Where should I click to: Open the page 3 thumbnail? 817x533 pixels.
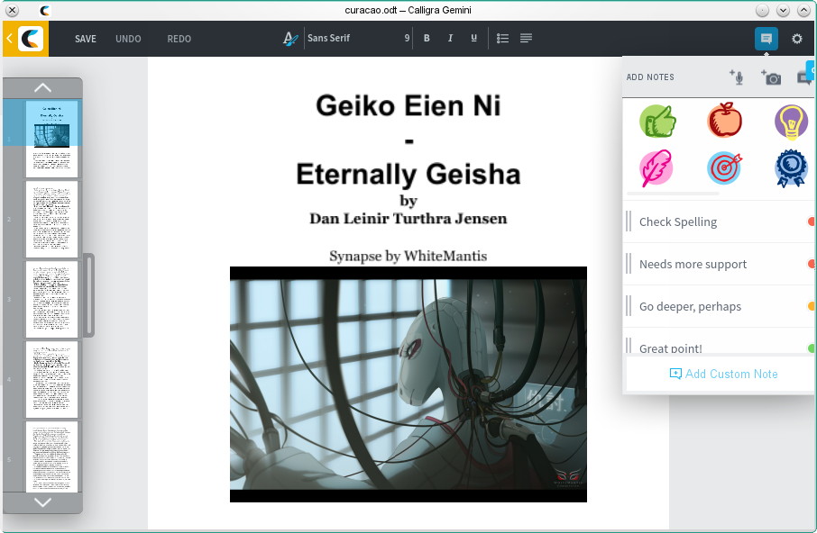tap(51, 299)
